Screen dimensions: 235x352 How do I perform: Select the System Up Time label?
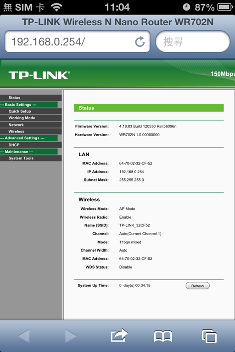tap(93, 286)
